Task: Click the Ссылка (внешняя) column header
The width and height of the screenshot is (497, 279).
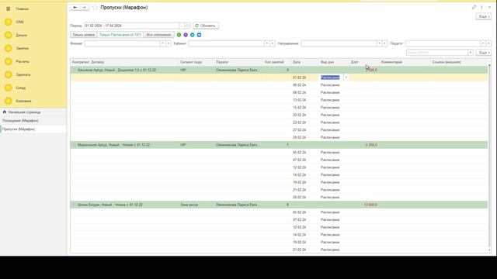Action: click(x=459, y=62)
